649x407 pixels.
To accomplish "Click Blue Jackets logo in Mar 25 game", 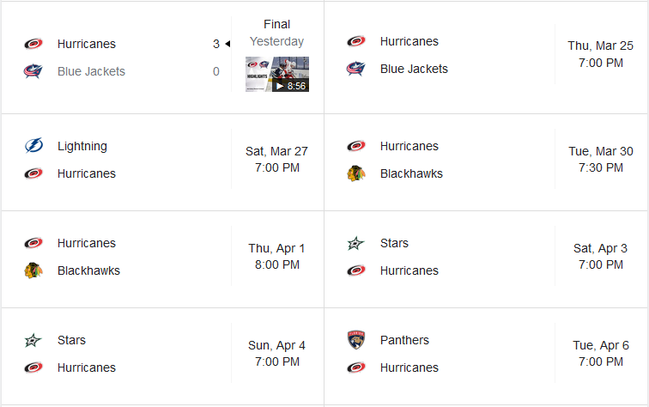I will tap(356, 69).
